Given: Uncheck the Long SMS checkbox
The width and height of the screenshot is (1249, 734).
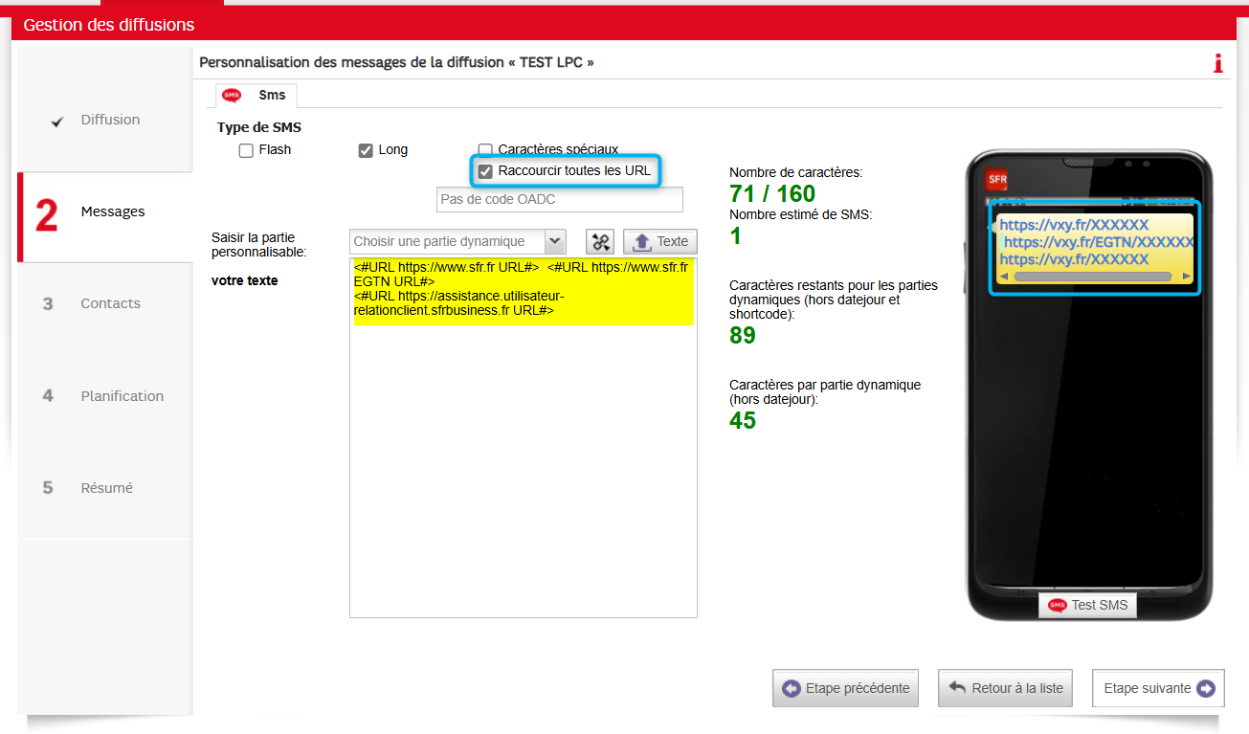Looking at the screenshot, I should pyautogui.click(x=366, y=150).
